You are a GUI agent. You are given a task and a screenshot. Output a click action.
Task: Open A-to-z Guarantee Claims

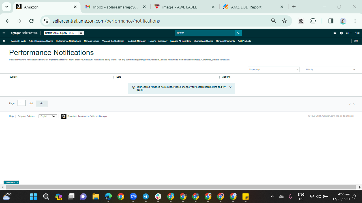click(x=41, y=41)
